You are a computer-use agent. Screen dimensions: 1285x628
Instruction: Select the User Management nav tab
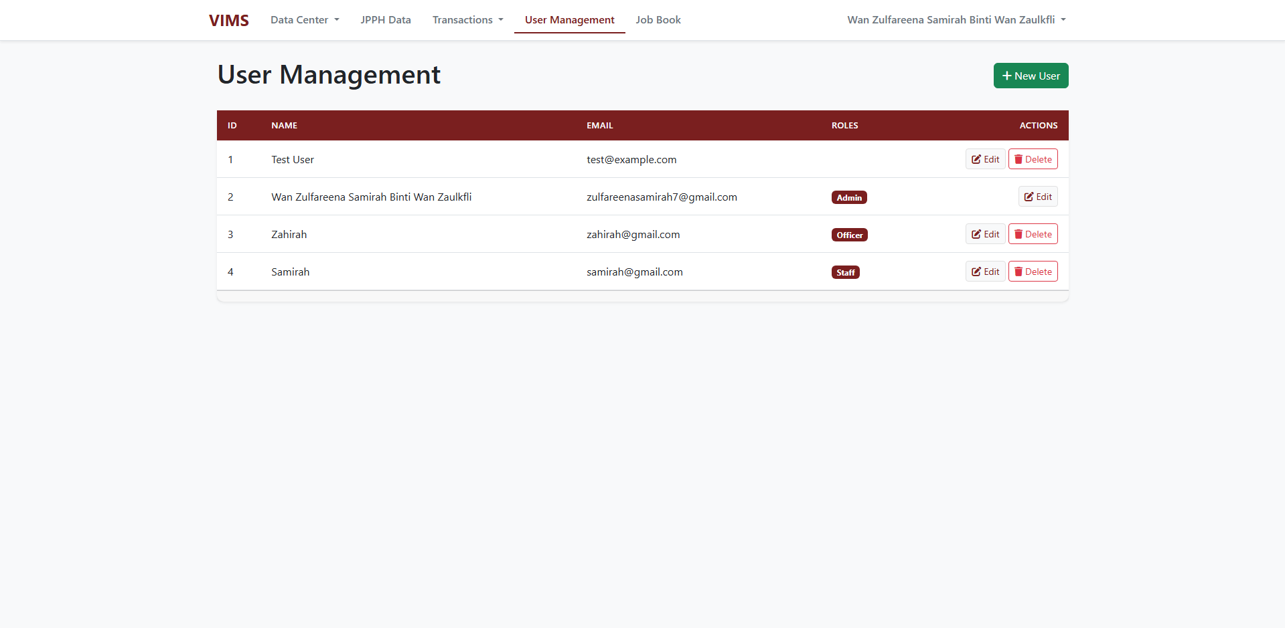[569, 20]
